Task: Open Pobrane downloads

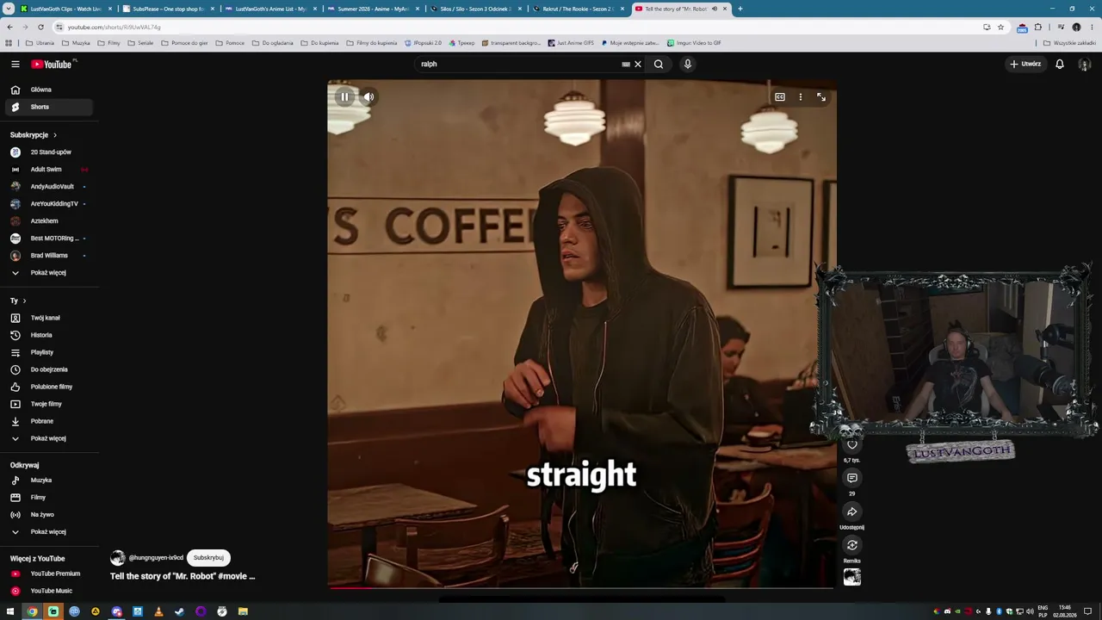Action: (47, 421)
